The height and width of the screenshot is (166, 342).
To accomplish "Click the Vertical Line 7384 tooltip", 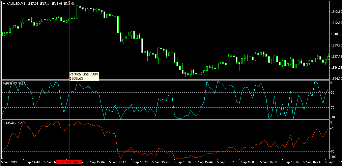I will pyautogui.click(x=84, y=76).
